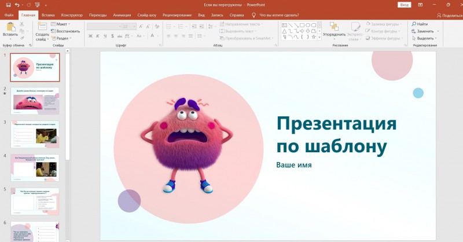463x242 pixels.
Task: Open the font size 22 dropdown
Action: pyautogui.click(x=129, y=27)
